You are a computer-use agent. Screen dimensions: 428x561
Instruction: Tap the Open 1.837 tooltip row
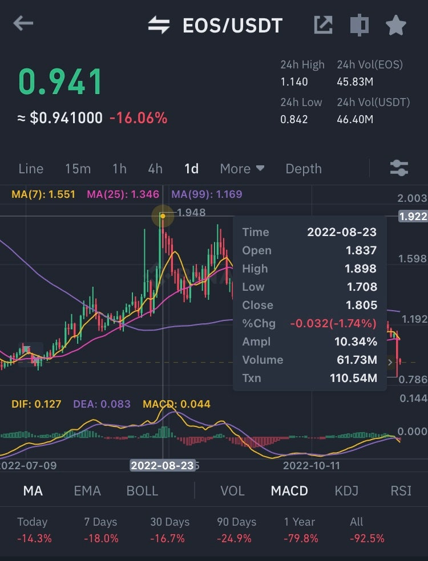tap(309, 250)
